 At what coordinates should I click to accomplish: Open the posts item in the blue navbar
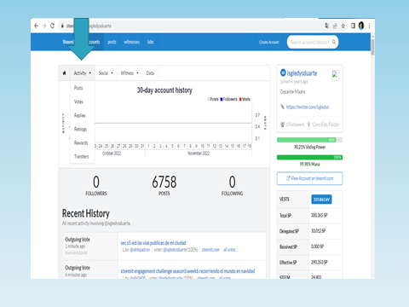pyautogui.click(x=112, y=42)
